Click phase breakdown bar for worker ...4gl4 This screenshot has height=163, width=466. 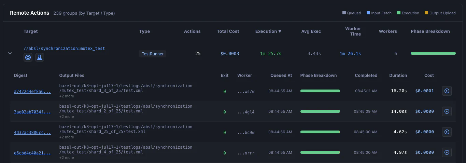tap(320, 111)
